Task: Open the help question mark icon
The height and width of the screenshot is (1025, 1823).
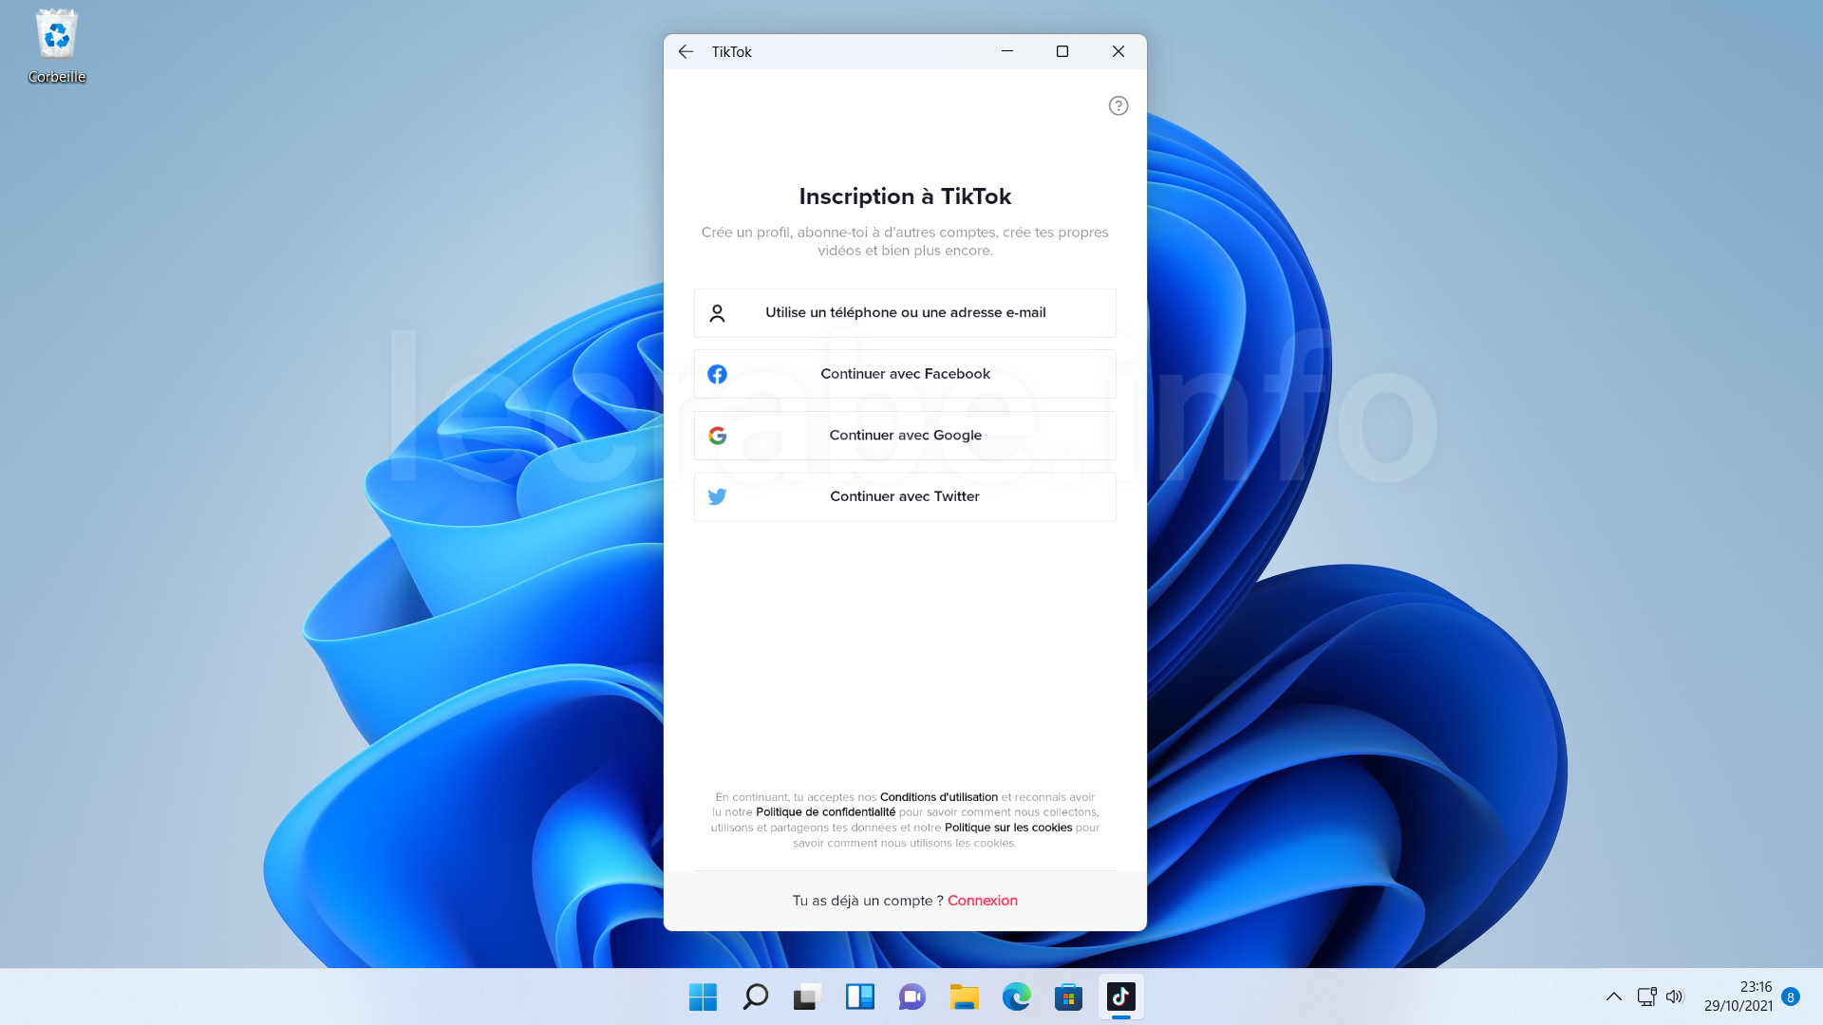Action: pyautogui.click(x=1118, y=105)
